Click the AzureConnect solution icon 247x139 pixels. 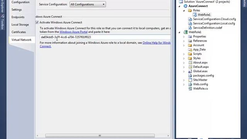pos(181,2)
